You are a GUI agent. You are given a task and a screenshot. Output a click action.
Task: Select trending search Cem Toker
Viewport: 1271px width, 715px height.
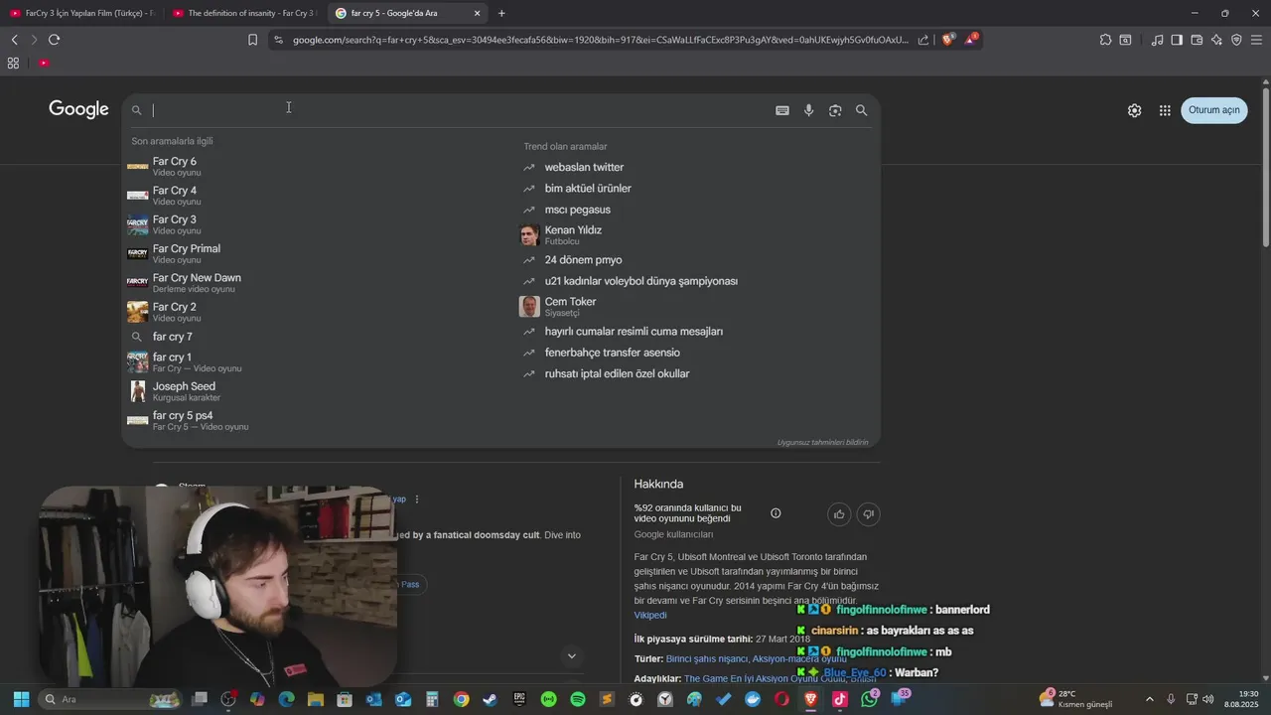pos(570,306)
